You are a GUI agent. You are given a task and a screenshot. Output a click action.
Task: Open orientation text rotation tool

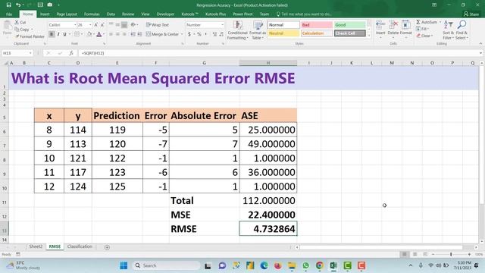(133, 25)
